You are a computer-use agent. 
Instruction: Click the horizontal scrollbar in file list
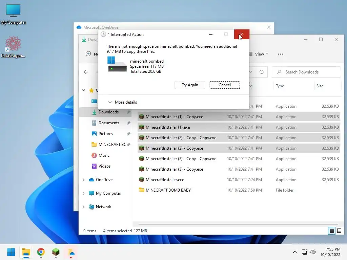pyautogui.click(x=238, y=224)
